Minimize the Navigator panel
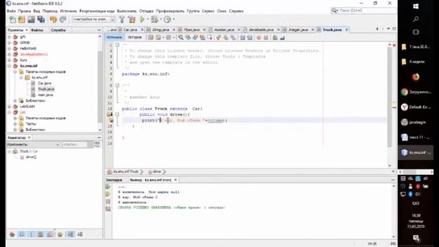The width and height of the screenshot is (439, 247). coord(99,138)
